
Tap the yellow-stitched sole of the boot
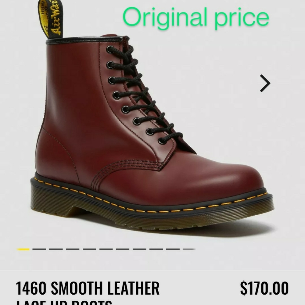coord(152,208)
